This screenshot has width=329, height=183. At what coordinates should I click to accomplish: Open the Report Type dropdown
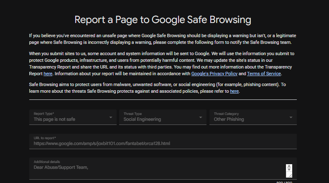73,117
